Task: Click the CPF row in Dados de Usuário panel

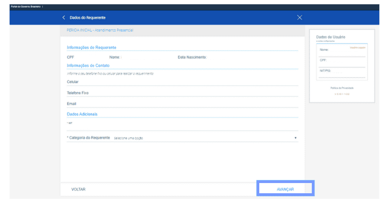Action: 342,61
